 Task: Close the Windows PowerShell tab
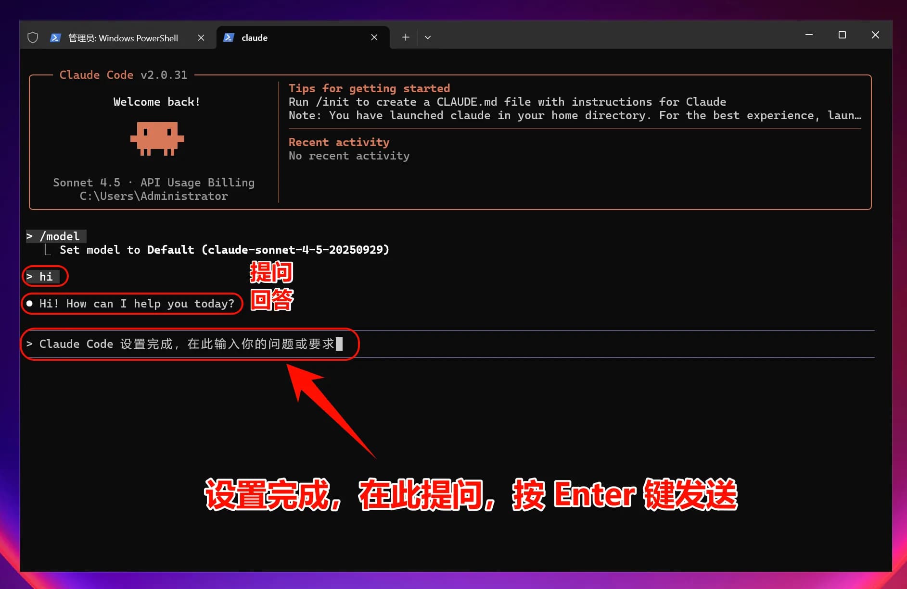201,37
